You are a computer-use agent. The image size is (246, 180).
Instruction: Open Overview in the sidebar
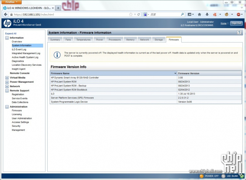click(x=17, y=42)
